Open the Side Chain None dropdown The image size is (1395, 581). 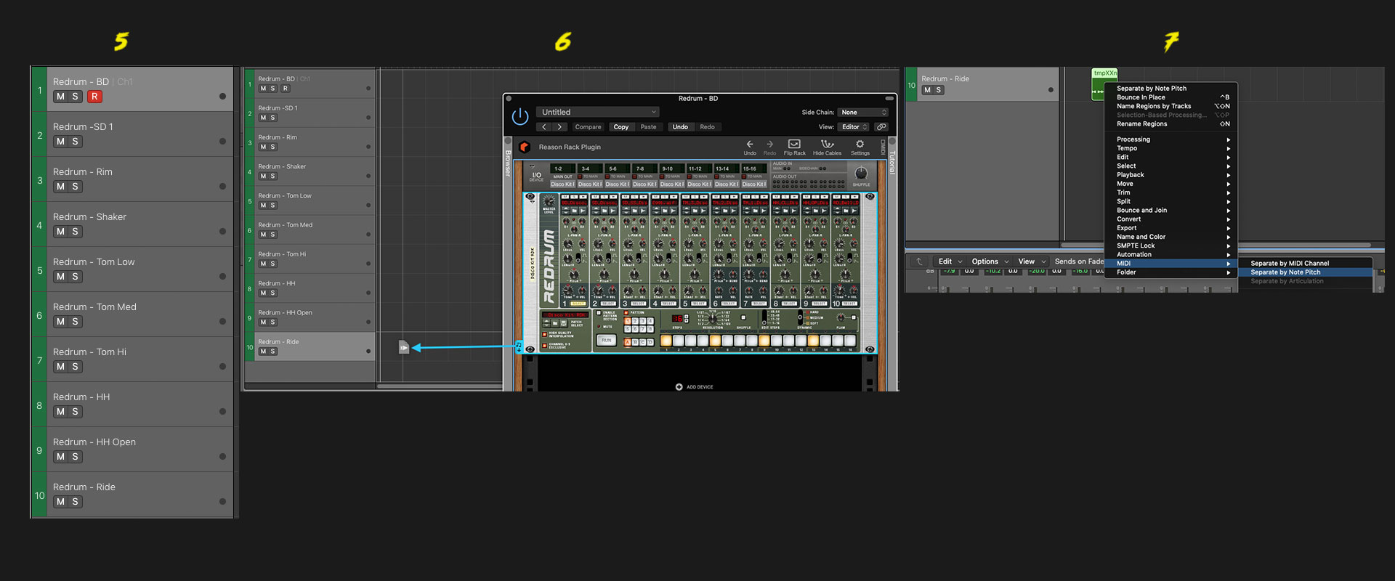click(x=863, y=113)
